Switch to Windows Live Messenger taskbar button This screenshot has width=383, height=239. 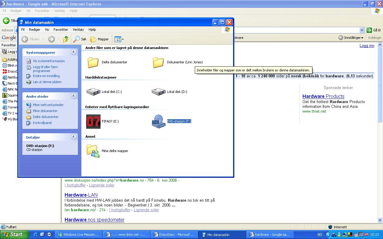tap(78, 235)
